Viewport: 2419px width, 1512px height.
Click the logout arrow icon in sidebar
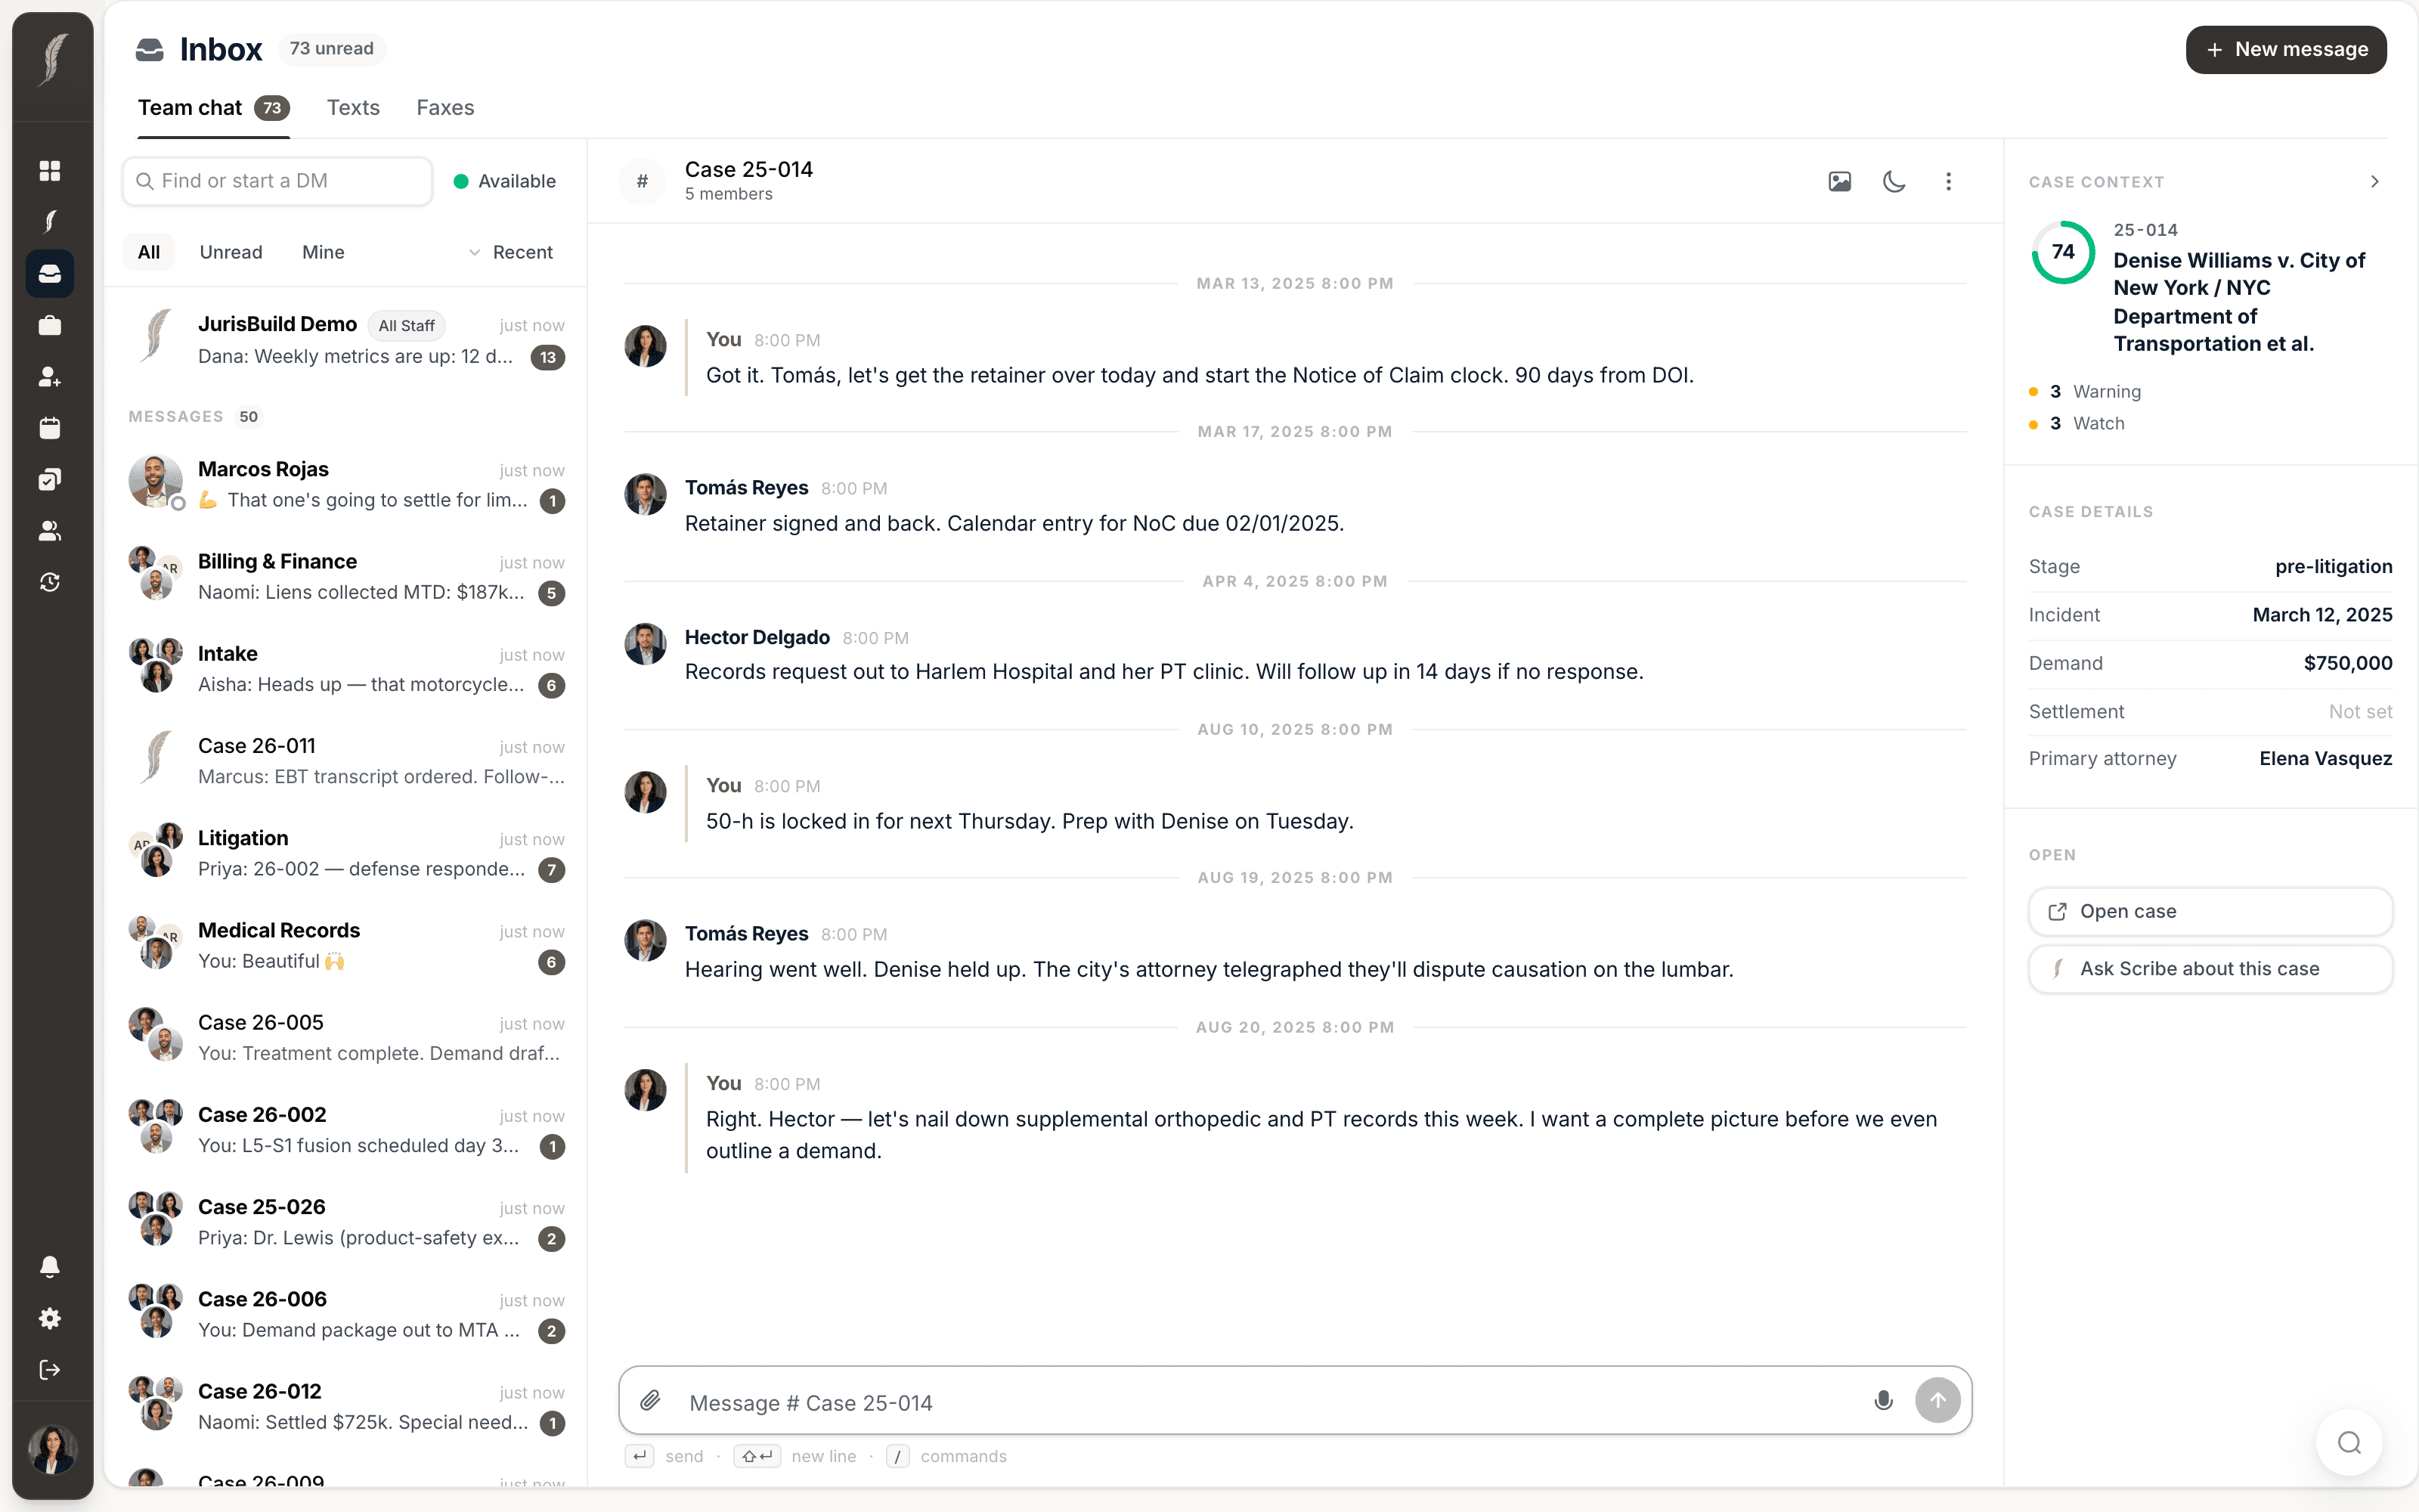tap(50, 1370)
